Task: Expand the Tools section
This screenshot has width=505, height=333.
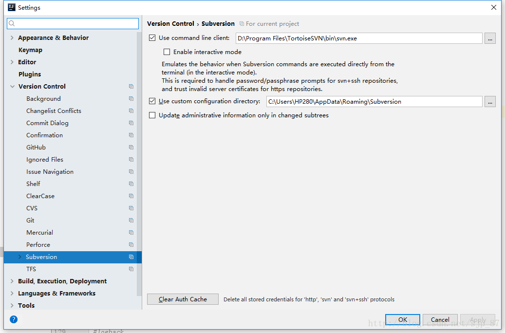Action: click(12, 305)
